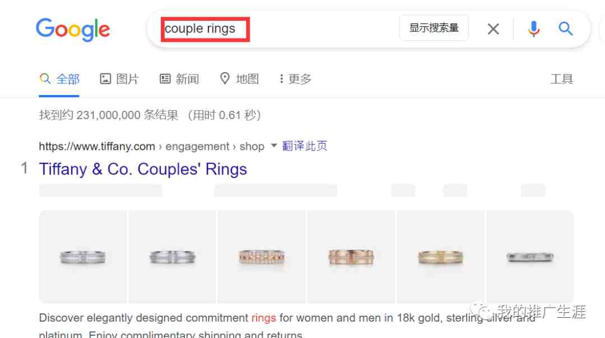Viewport: 605px width, 338px height.
Task: Open the 图片 images tab
Action: 119,79
